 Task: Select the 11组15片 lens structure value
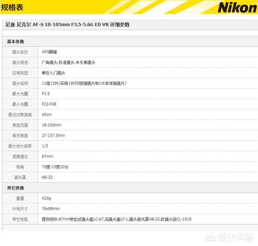pyautogui.click(x=84, y=83)
